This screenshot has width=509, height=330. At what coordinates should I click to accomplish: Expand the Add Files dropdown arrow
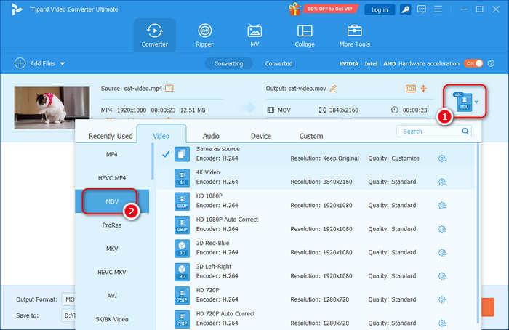click(x=63, y=63)
